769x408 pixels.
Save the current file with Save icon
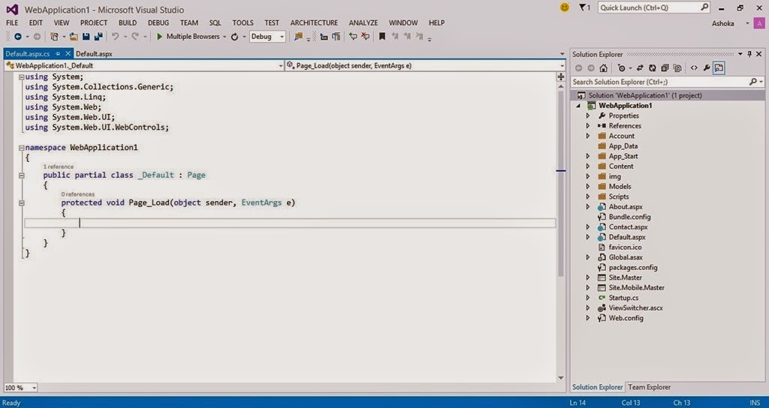click(86, 37)
